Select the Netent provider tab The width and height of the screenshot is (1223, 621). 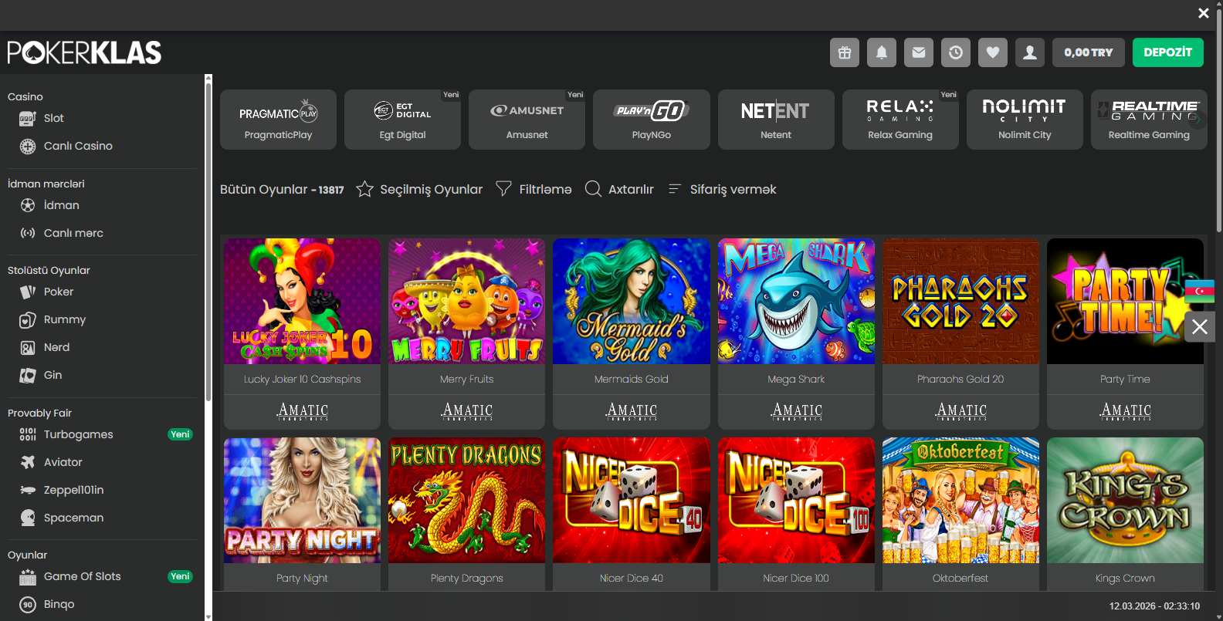tap(776, 120)
